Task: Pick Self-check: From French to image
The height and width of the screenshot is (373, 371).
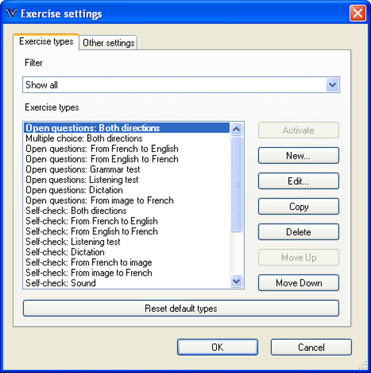Action: pyautogui.click(x=89, y=263)
